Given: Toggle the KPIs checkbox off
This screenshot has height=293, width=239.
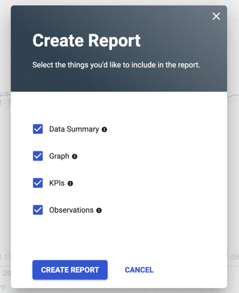Looking at the screenshot, I should [x=38, y=183].
